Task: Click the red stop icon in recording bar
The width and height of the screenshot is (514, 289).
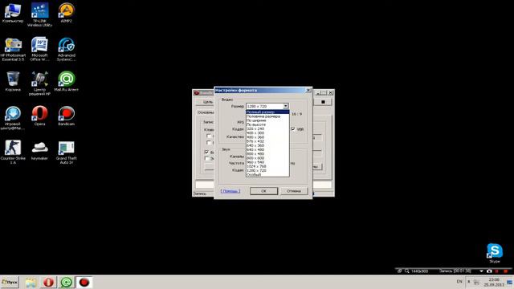Action: (x=505, y=271)
